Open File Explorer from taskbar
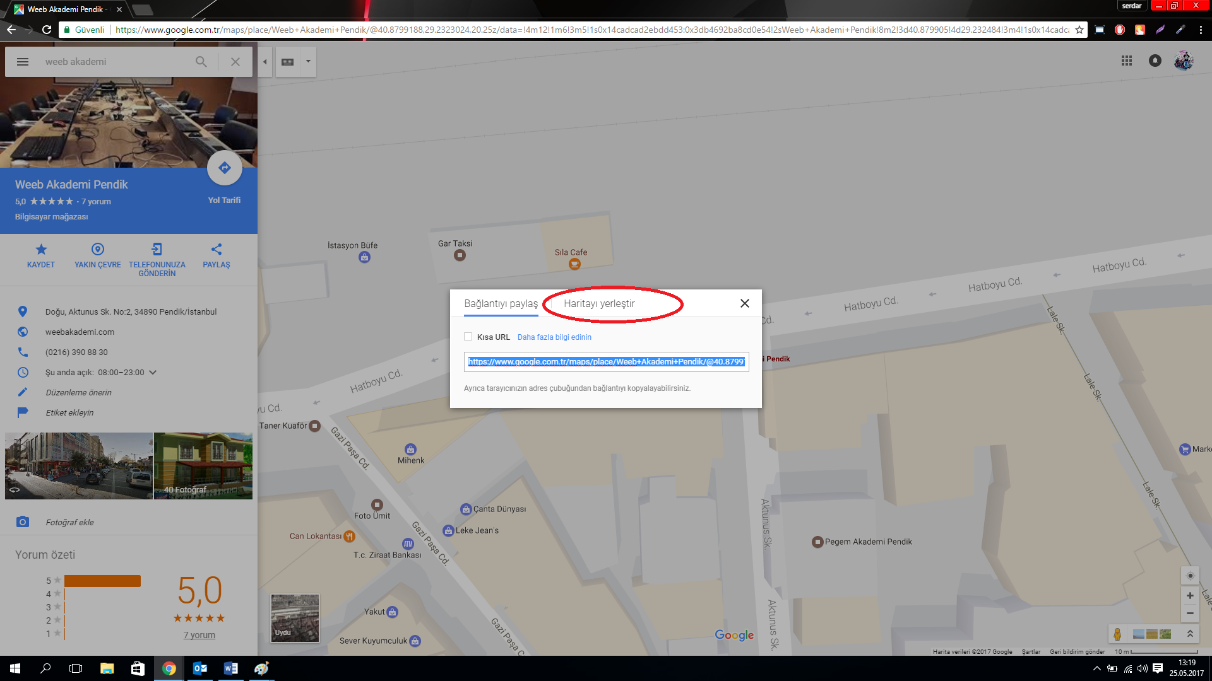Screen dimensions: 1212x681 pyautogui.click(x=107, y=668)
